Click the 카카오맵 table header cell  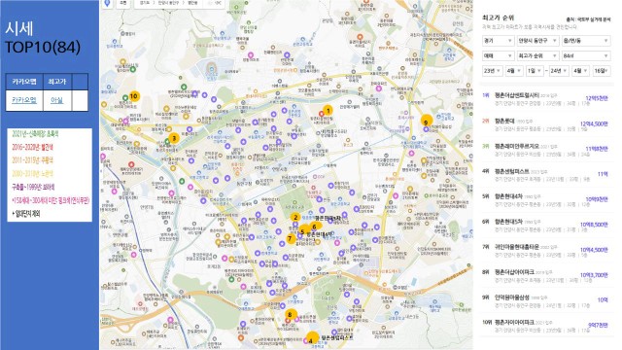[24, 82]
